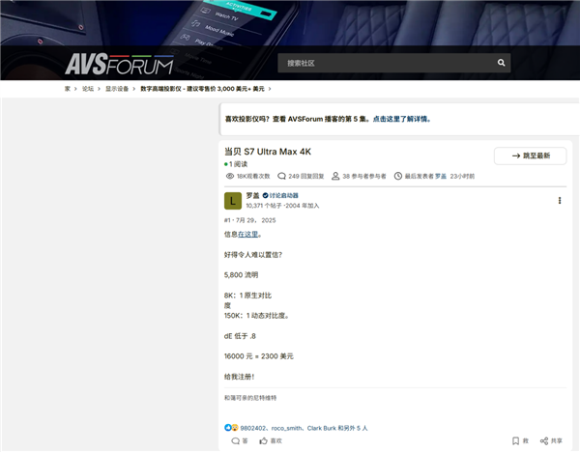Screen dimensions: 580x452
Task: Click the eye icon beside 18K观看次数
Action: 230,176
